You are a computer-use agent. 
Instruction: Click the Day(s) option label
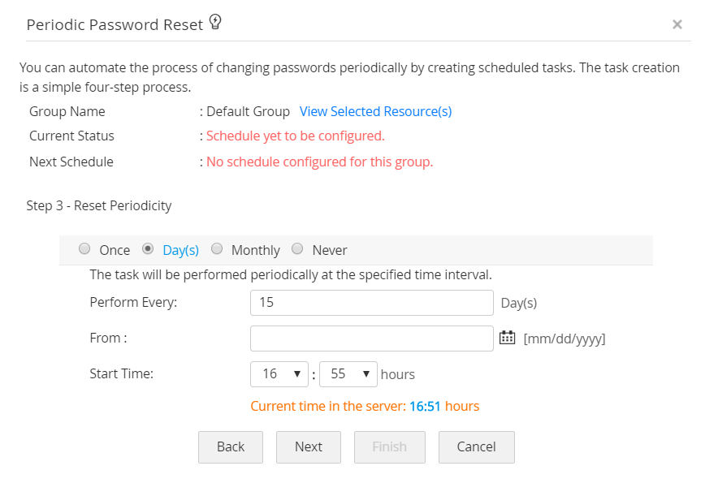pos(181,250)
